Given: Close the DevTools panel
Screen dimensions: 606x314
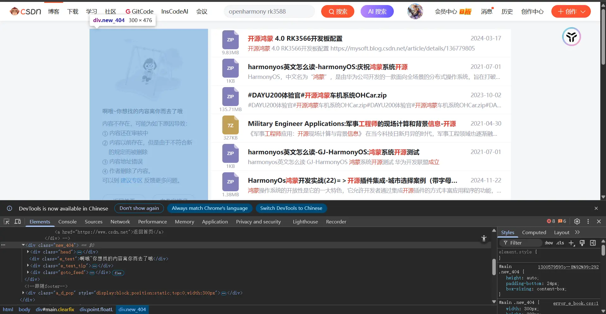Looking at the screenshot, I should (599, 222).
